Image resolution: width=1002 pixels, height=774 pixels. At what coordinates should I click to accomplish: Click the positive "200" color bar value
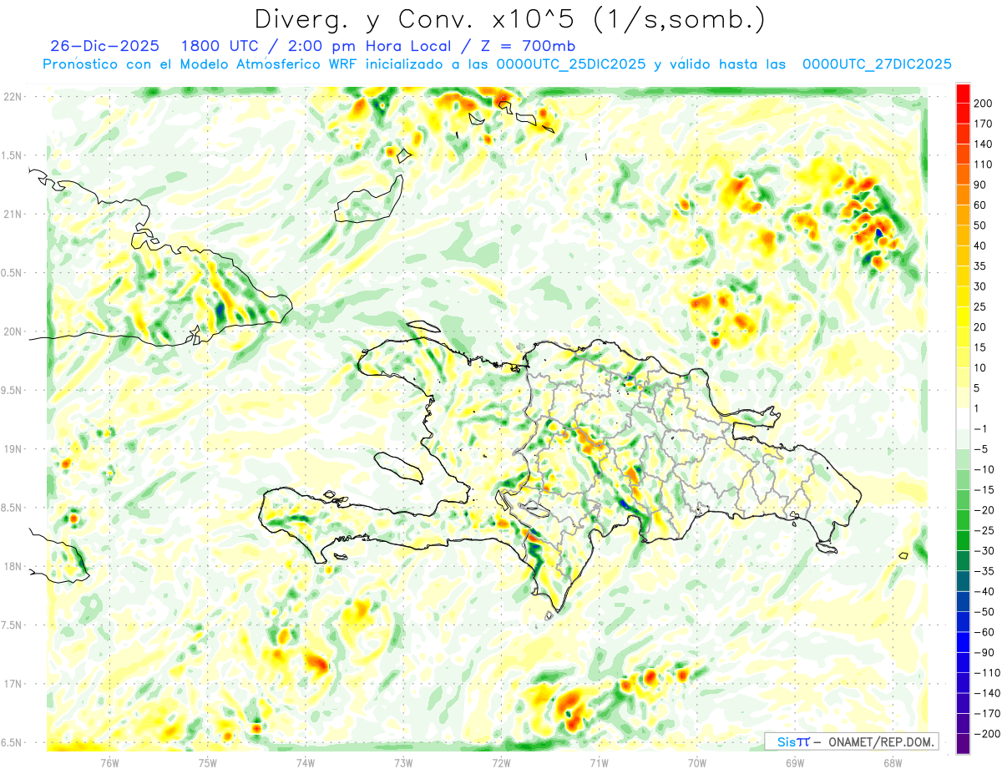click(984, 104)
